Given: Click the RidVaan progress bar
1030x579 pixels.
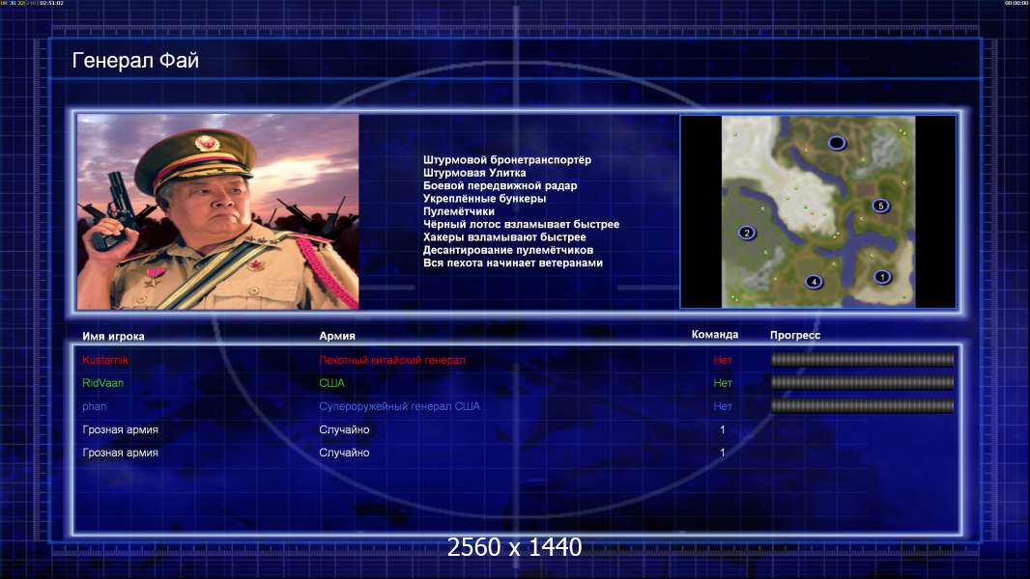Looking at the screenshot, I should click(x=863, y=382).
